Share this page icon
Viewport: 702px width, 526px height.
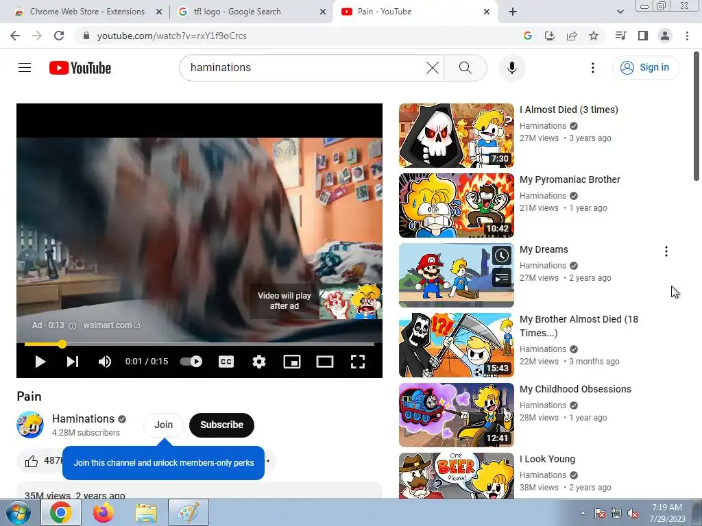pos(572,36)
